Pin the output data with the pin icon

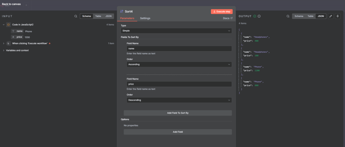338,16
